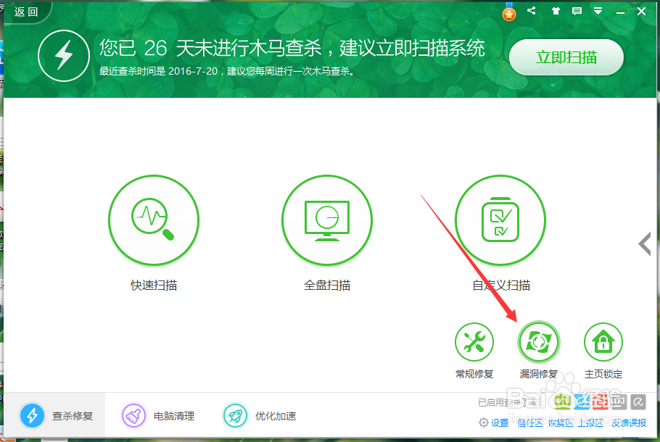Open Homepage Lock (主页锁定)

(603, 341)
